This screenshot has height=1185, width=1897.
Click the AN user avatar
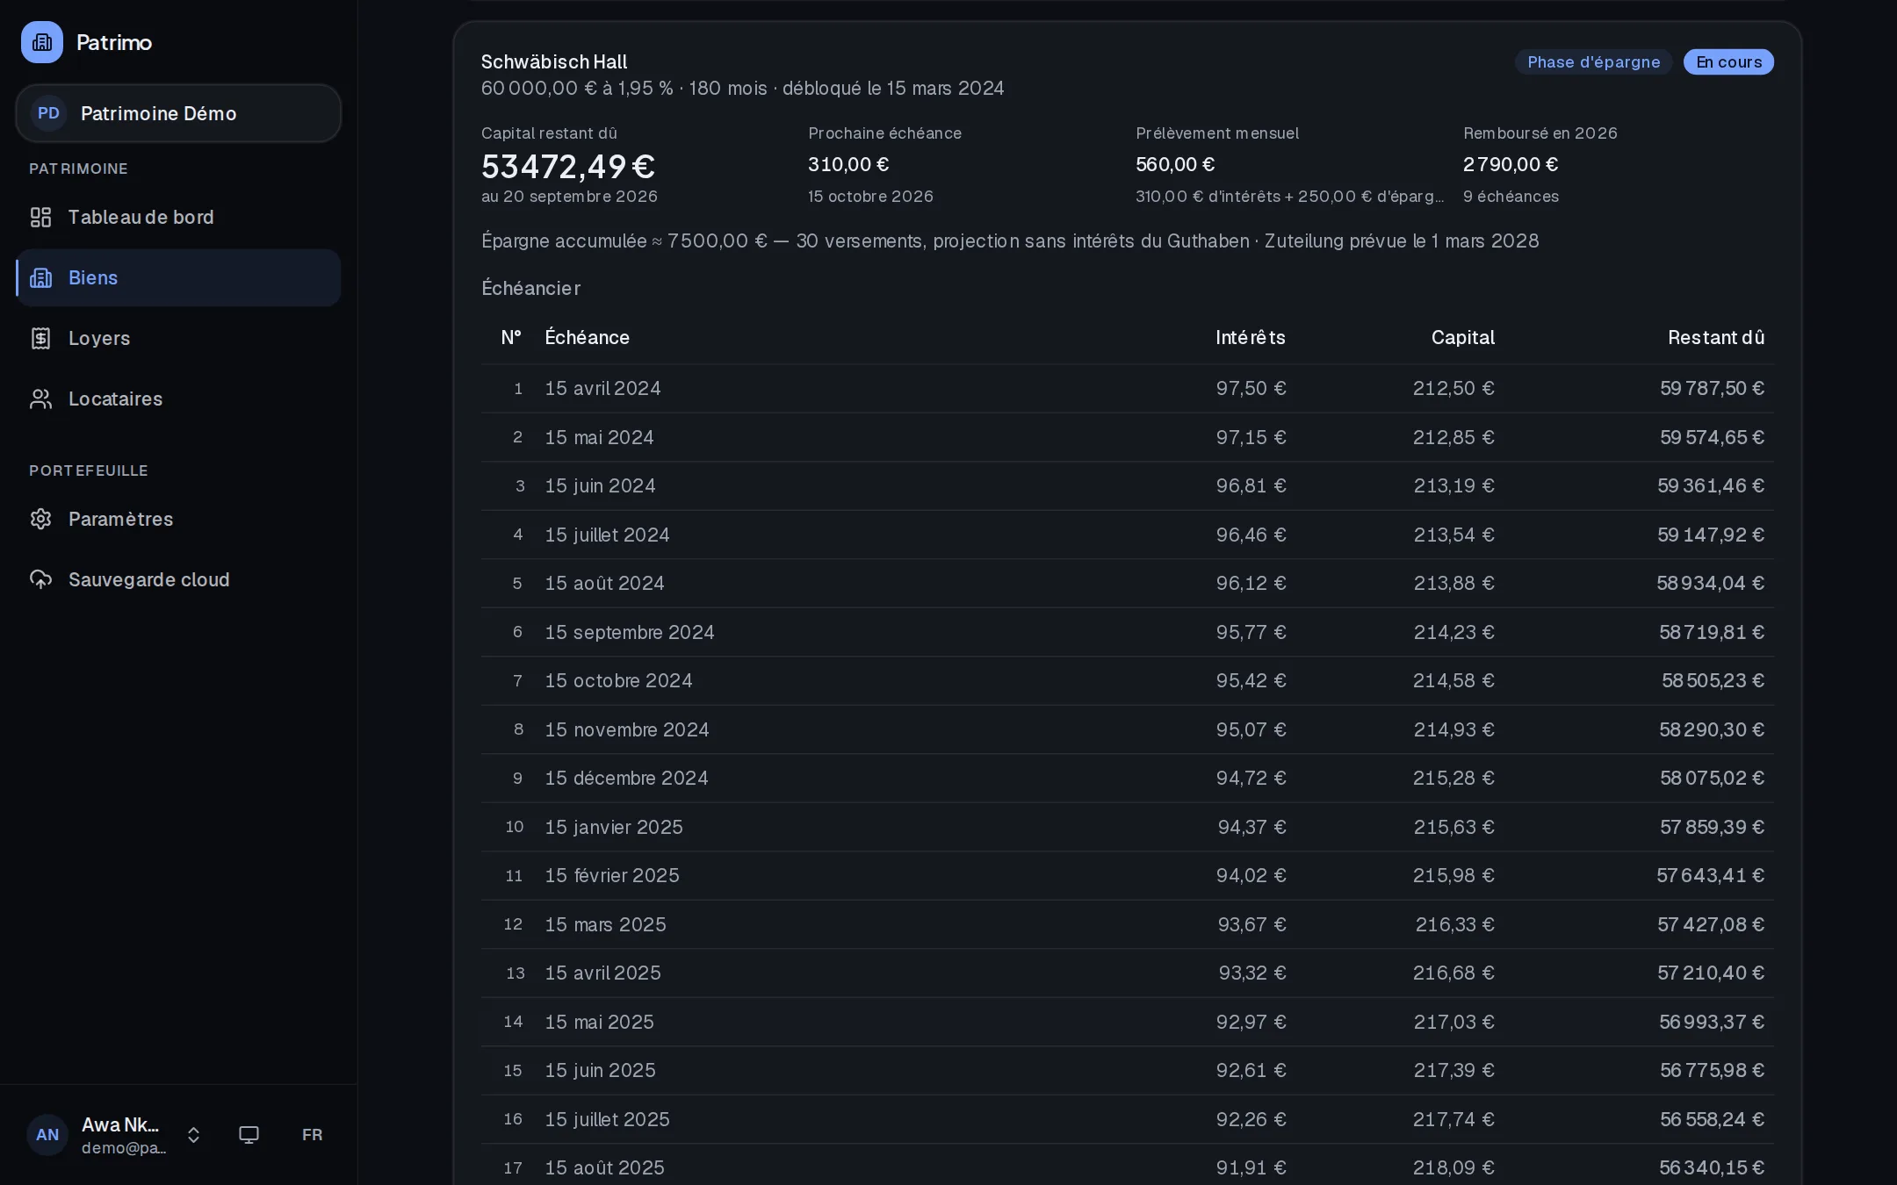click(x=47, y=1135)
